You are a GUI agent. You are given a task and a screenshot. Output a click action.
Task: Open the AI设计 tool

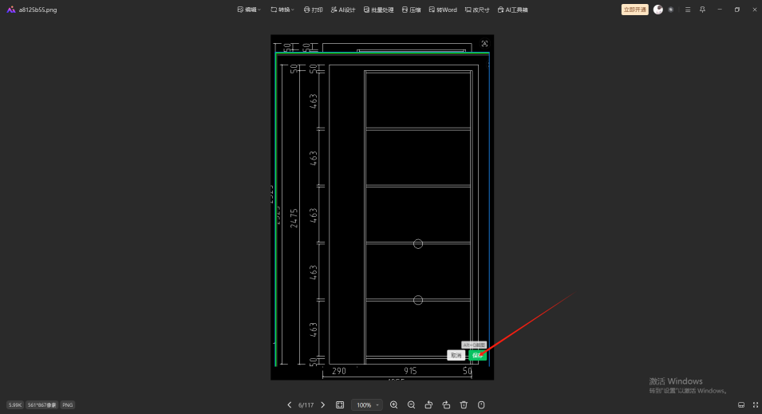click(342, 10)
